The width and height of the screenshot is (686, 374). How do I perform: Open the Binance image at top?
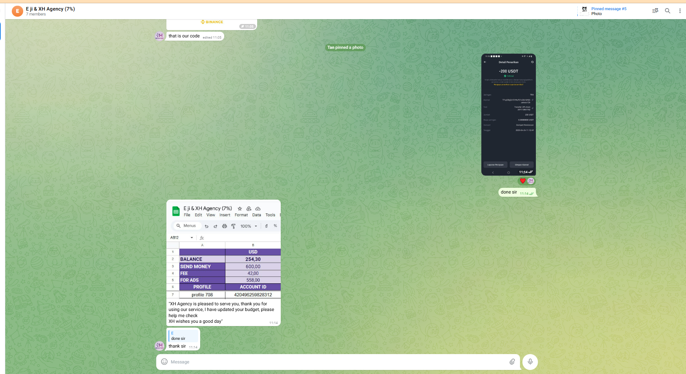pyautogui.click(x=212, y=24)
